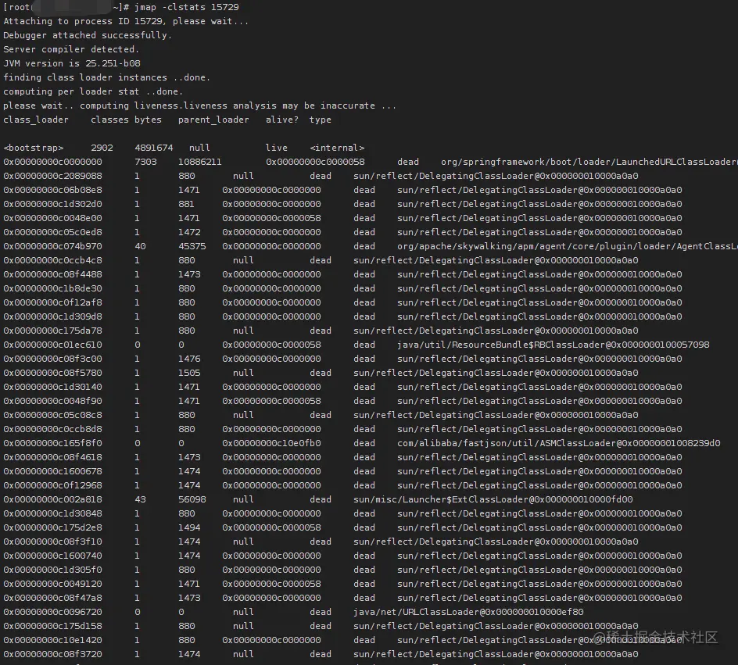
Task: Click the 'alive?' column header
Action: [x=282, y=120]
